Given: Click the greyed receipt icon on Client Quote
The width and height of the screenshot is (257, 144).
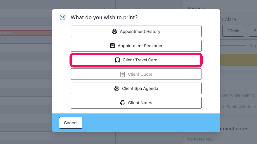Looking at the screenshot, I should click(123, 74).
